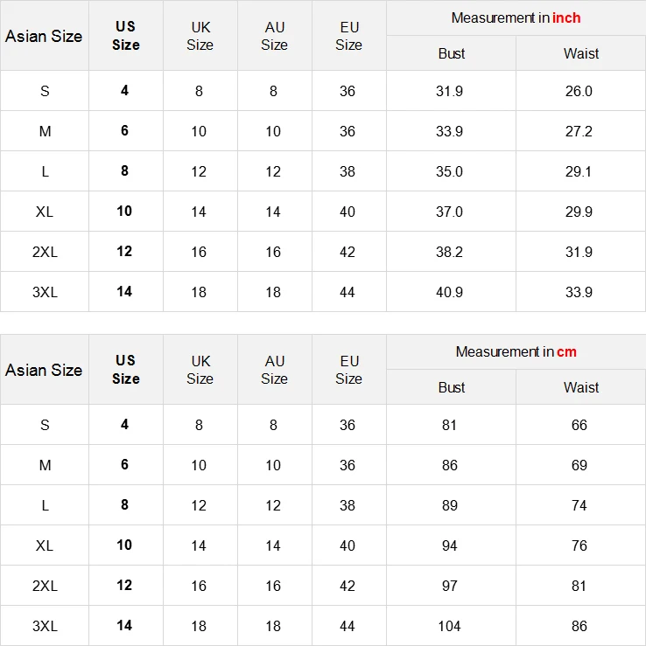
Task: Click the 'UK Size' header in top table
Action: pos(200,36)
